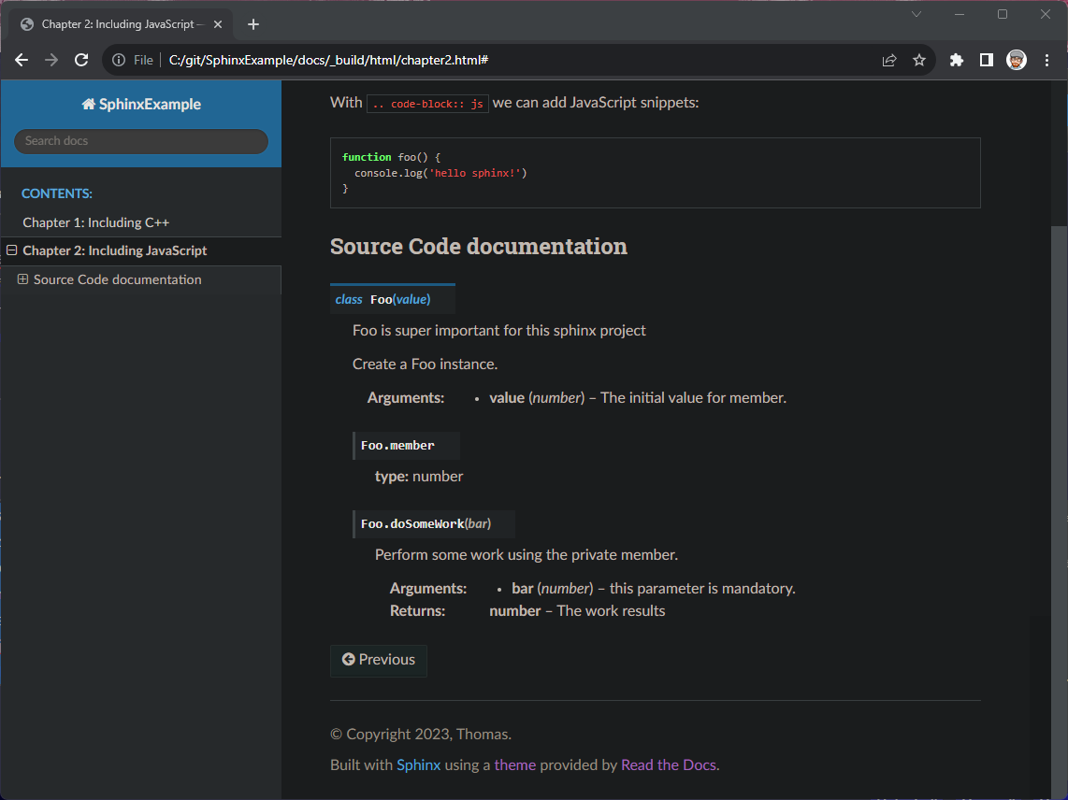Open Chapter 1: Including C++ in sidebar
This screenshot has width=1068, height=800.
96,222
